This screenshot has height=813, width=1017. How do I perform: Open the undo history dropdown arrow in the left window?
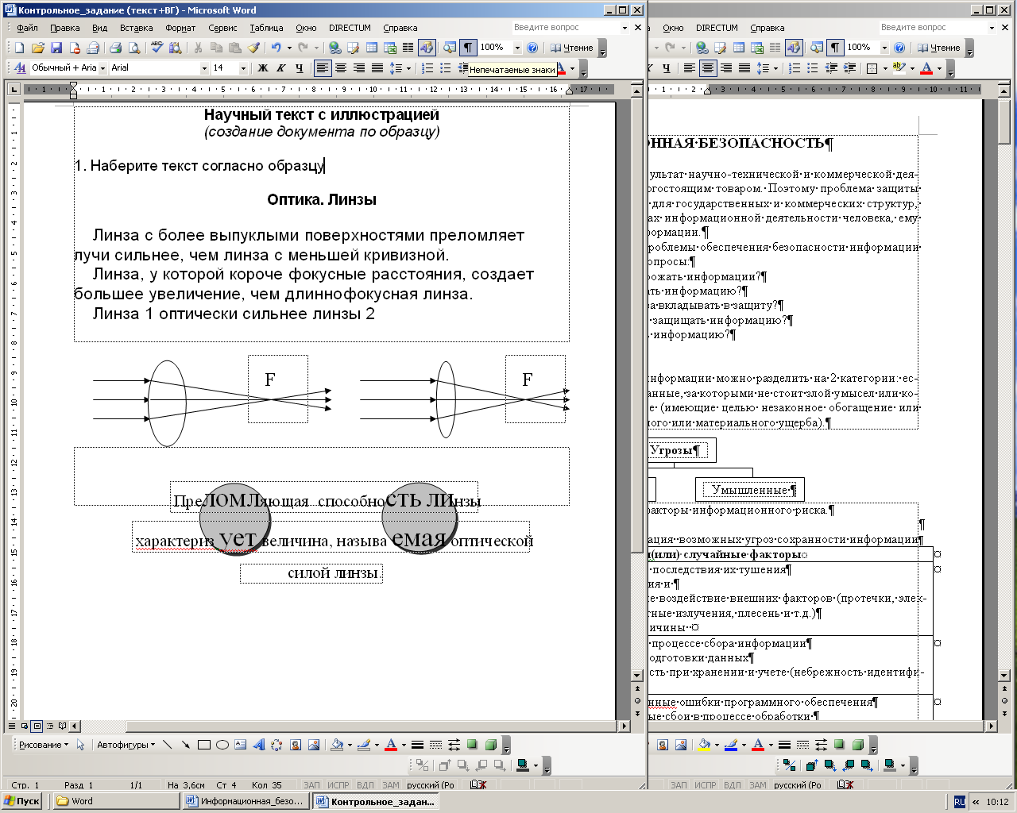(x=288, y=48)
